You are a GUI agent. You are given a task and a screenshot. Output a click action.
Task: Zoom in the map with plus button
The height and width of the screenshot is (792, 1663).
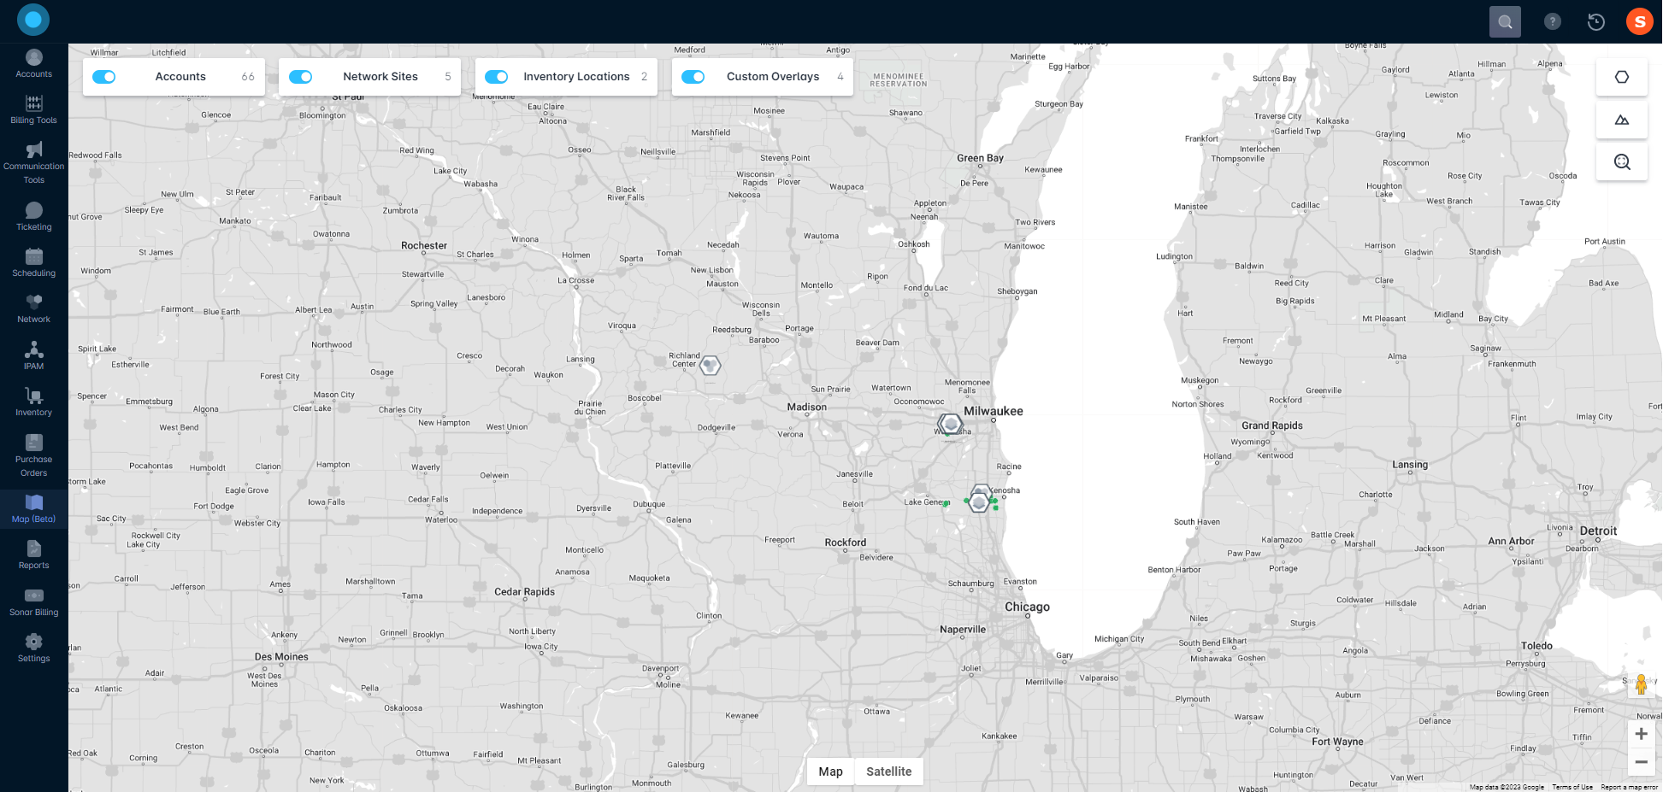coord(1641,734)
